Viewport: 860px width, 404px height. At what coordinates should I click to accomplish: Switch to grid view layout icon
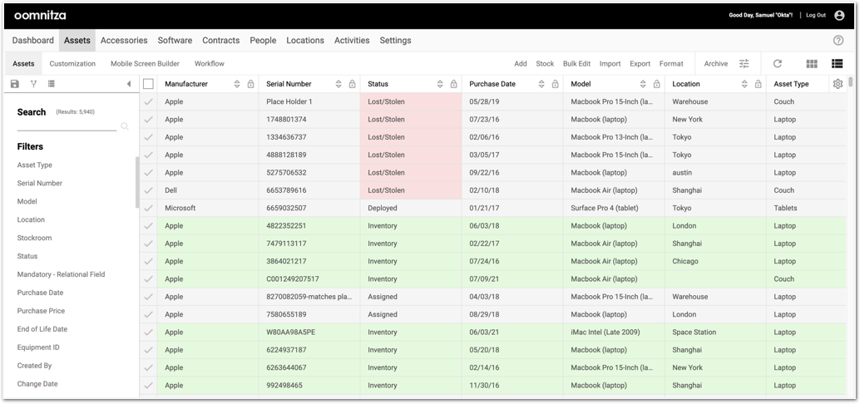812,64
